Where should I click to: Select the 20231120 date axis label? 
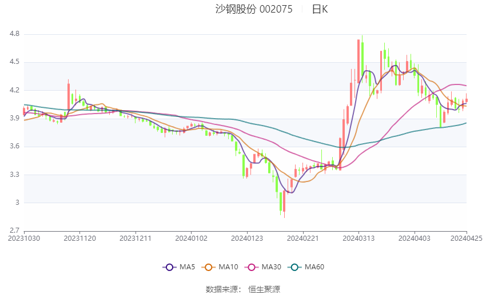[x=79, y=239]
